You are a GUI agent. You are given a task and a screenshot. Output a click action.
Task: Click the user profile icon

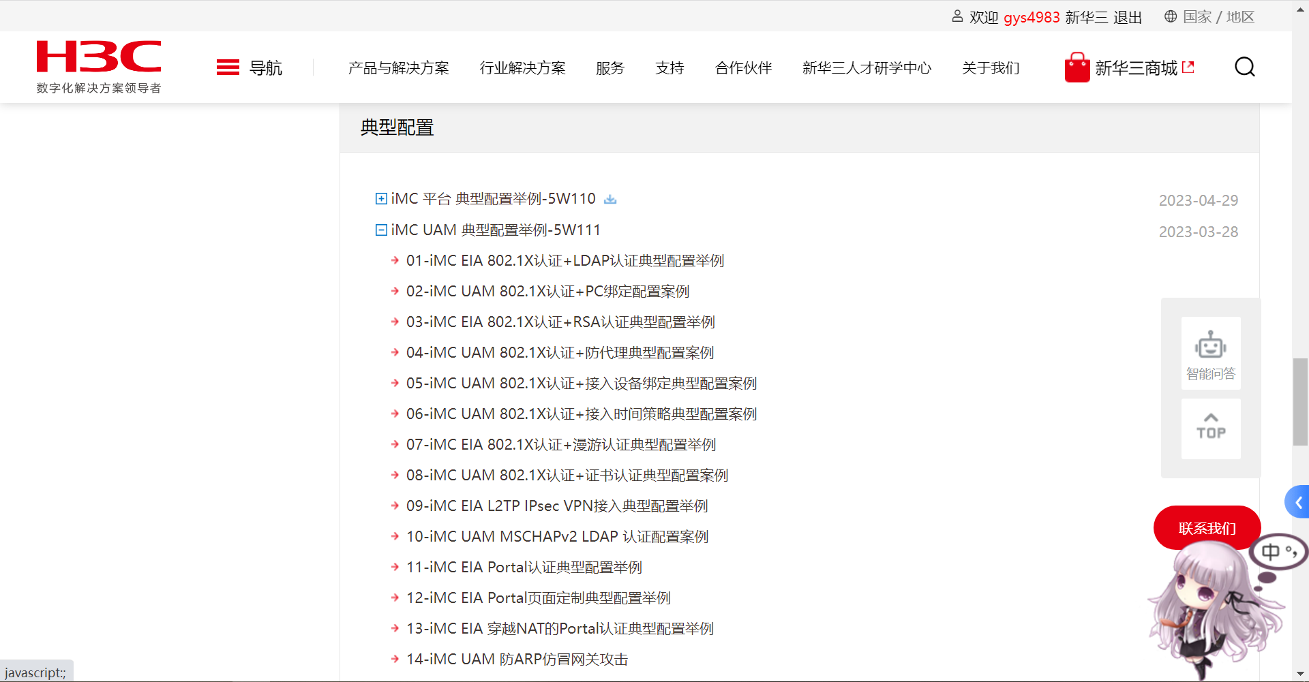coord(957,16)
